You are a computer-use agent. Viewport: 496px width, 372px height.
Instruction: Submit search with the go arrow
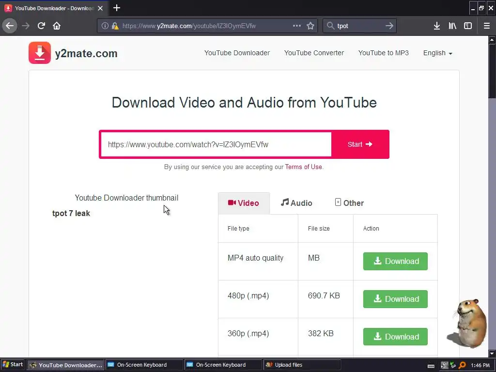click(x=389, y=26)
